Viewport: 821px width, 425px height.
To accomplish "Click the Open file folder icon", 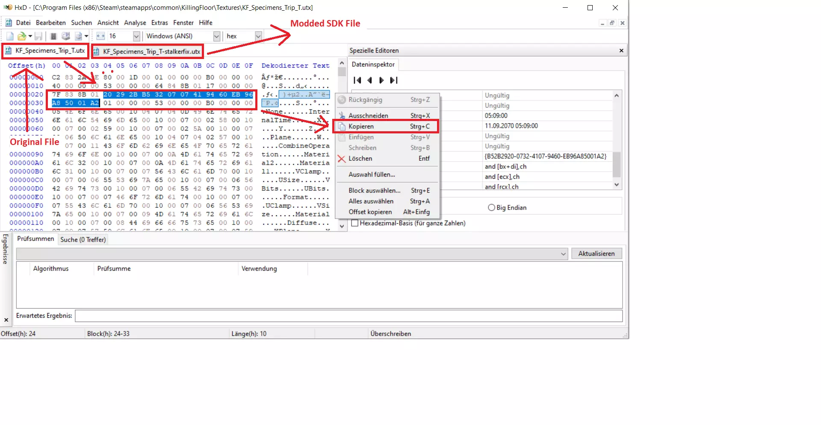I will pos(21,36).
